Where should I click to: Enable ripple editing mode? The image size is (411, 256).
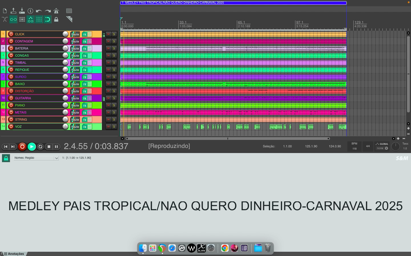tap(13, 19)
